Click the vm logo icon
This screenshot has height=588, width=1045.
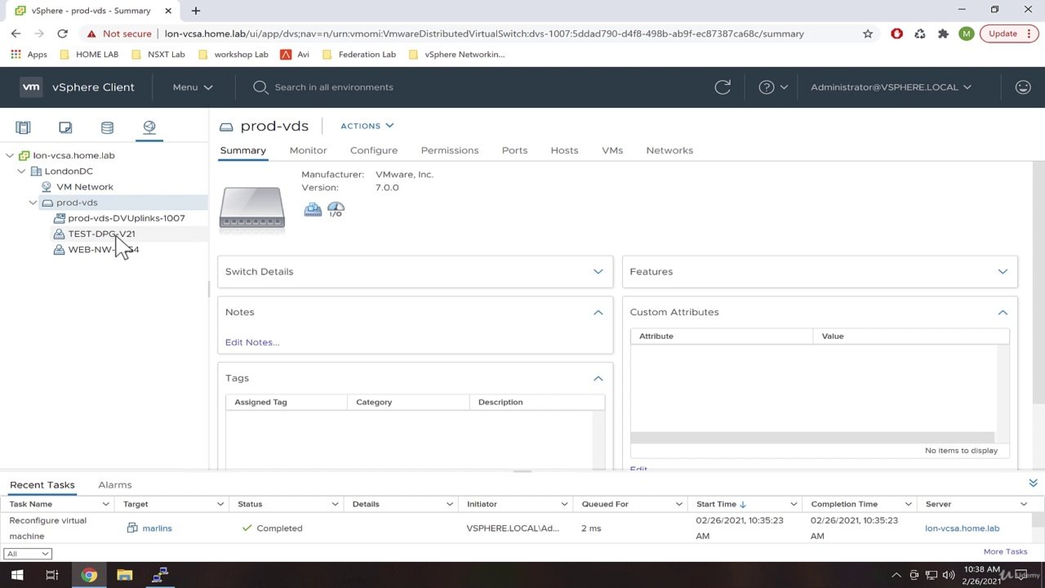pyautogui.click(x=31, y=87)
